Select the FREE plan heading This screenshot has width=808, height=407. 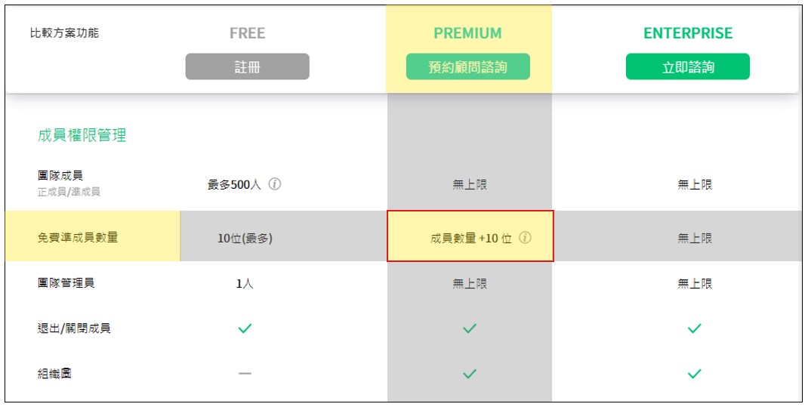pyautogui.click(x=247, y=33)
